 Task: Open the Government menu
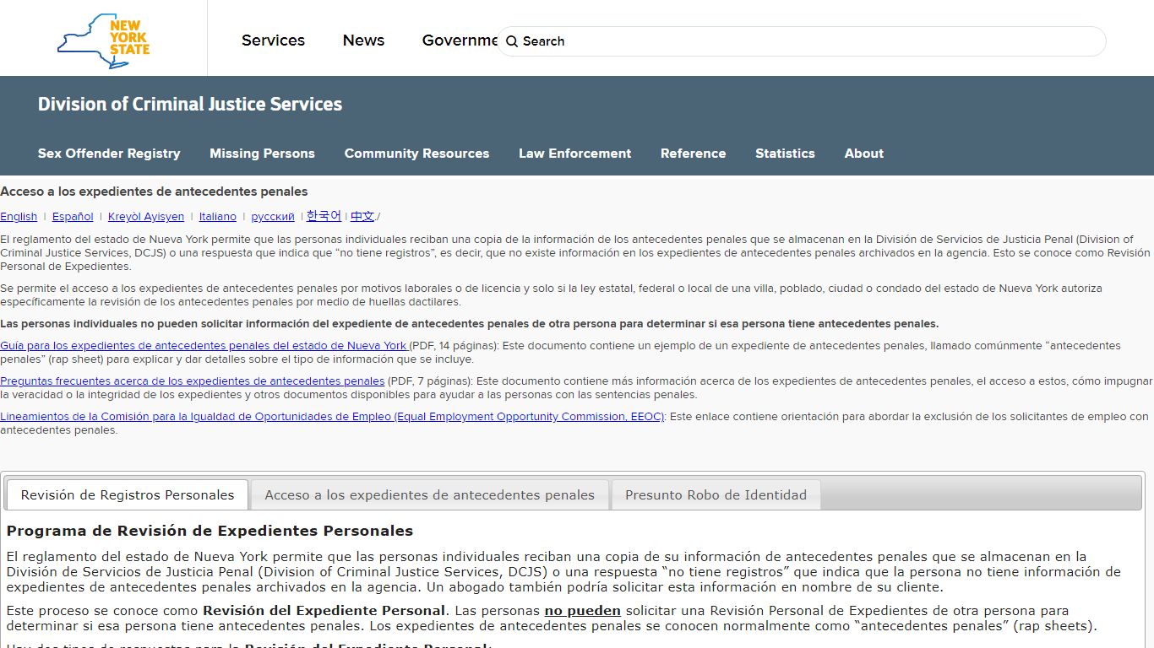pos(460,40)
